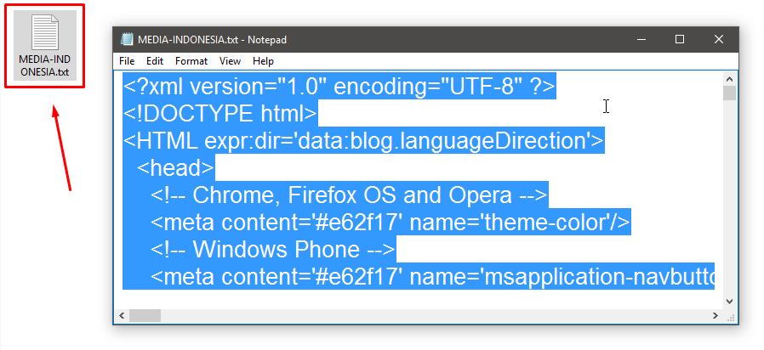The width and height of the screenshot is (764, 350).
Task: Open the File menu
Action: pos(127,61)
